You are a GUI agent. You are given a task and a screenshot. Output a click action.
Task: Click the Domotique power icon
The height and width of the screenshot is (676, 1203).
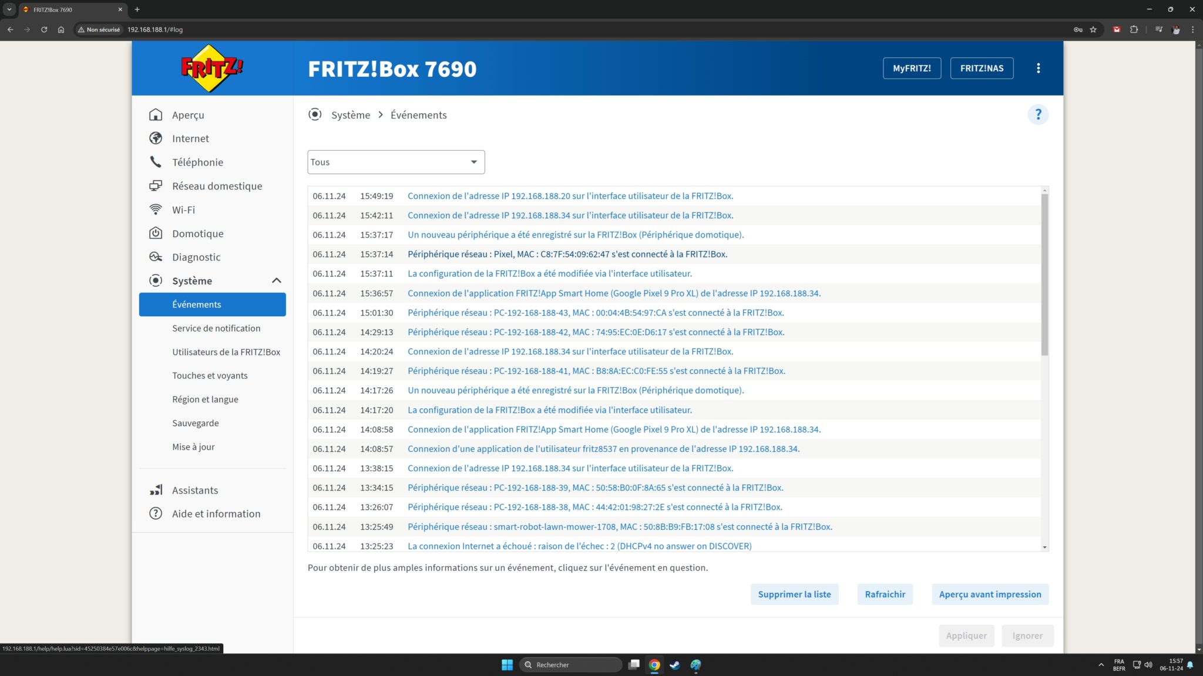[x=156, y=233]
